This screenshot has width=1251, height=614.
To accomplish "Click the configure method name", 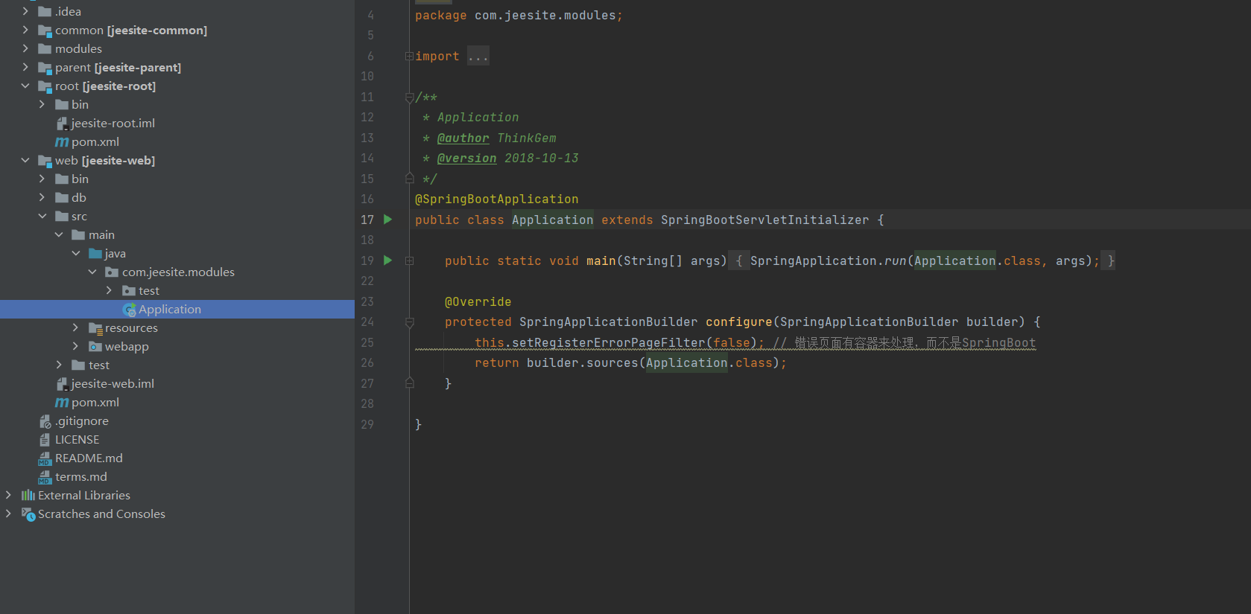I will coord(738,322).
